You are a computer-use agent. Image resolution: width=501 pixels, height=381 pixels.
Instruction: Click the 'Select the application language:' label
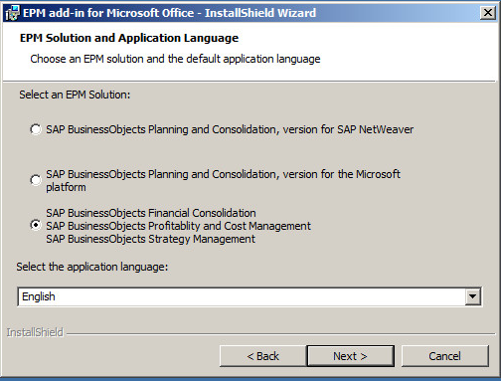[x=92, y=267]
